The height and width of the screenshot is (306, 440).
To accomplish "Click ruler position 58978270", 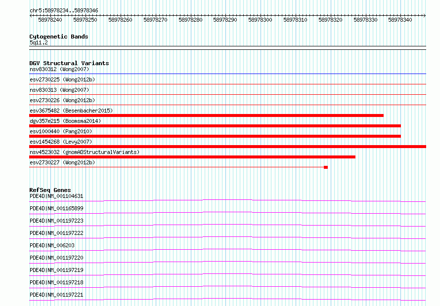I will [155, 20].
